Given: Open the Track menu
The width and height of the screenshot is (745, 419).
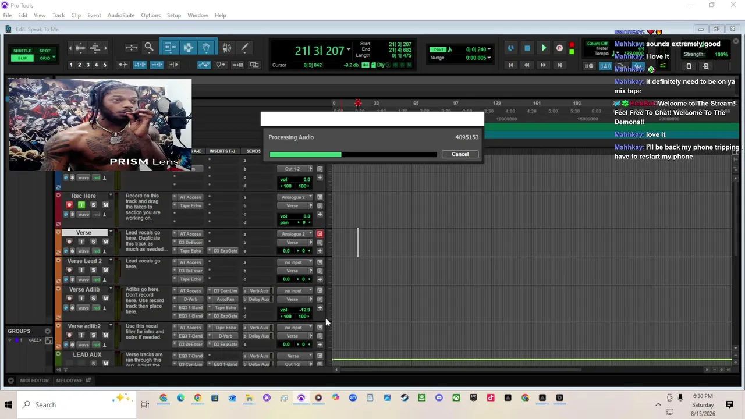Looking at the screenshot, I should [58, 15].
